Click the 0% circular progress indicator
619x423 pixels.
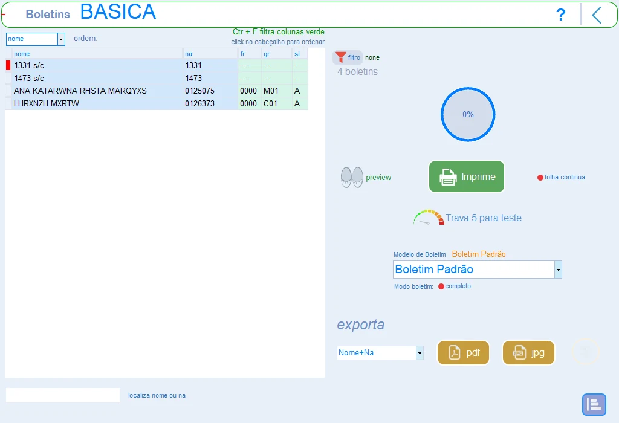click(468, 114)
